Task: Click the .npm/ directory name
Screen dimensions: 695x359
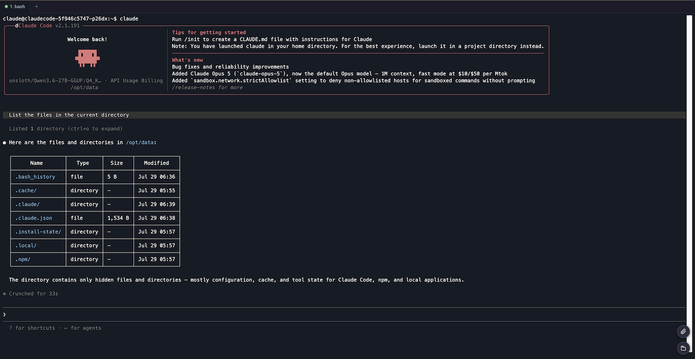Action: pos(23,259)
